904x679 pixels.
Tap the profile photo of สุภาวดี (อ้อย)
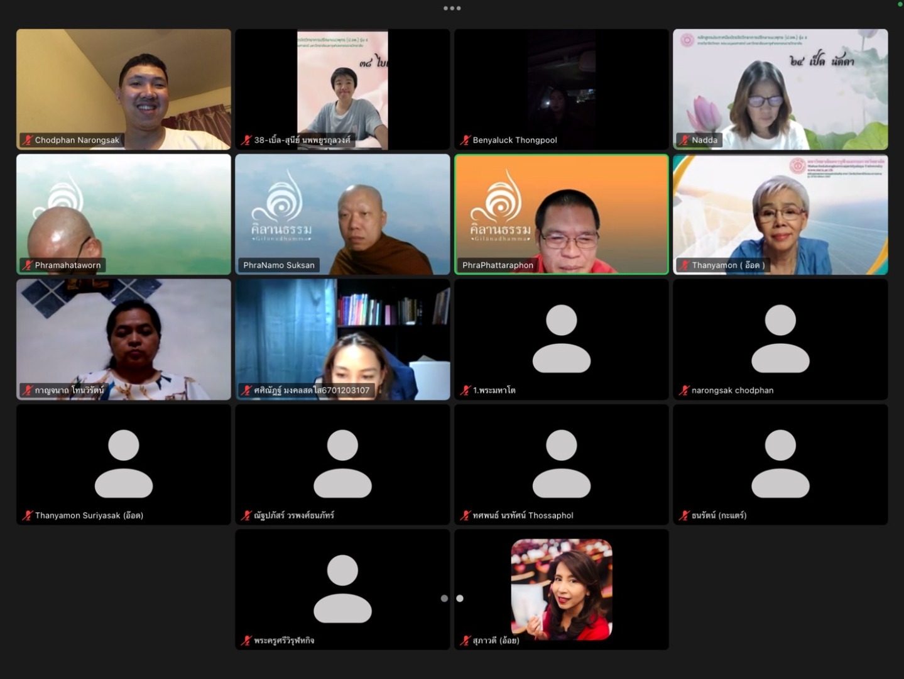[561, 588]
